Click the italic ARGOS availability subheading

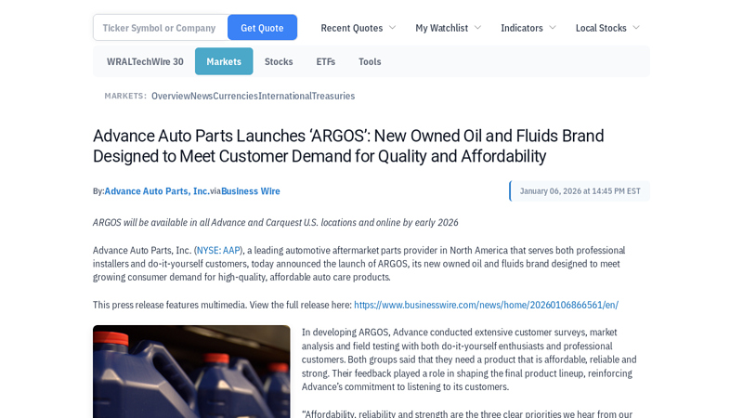(x=275, y=222)
